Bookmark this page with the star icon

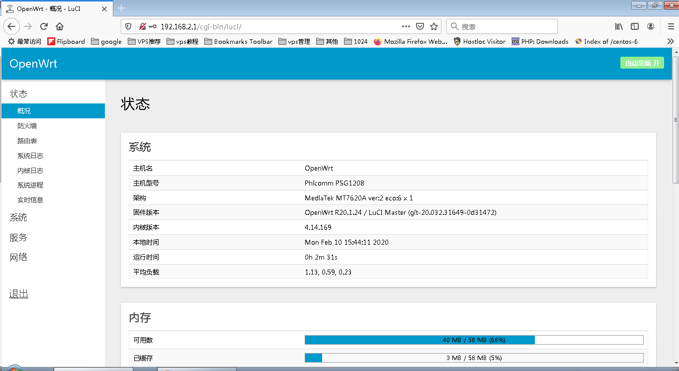pos(433,26)
